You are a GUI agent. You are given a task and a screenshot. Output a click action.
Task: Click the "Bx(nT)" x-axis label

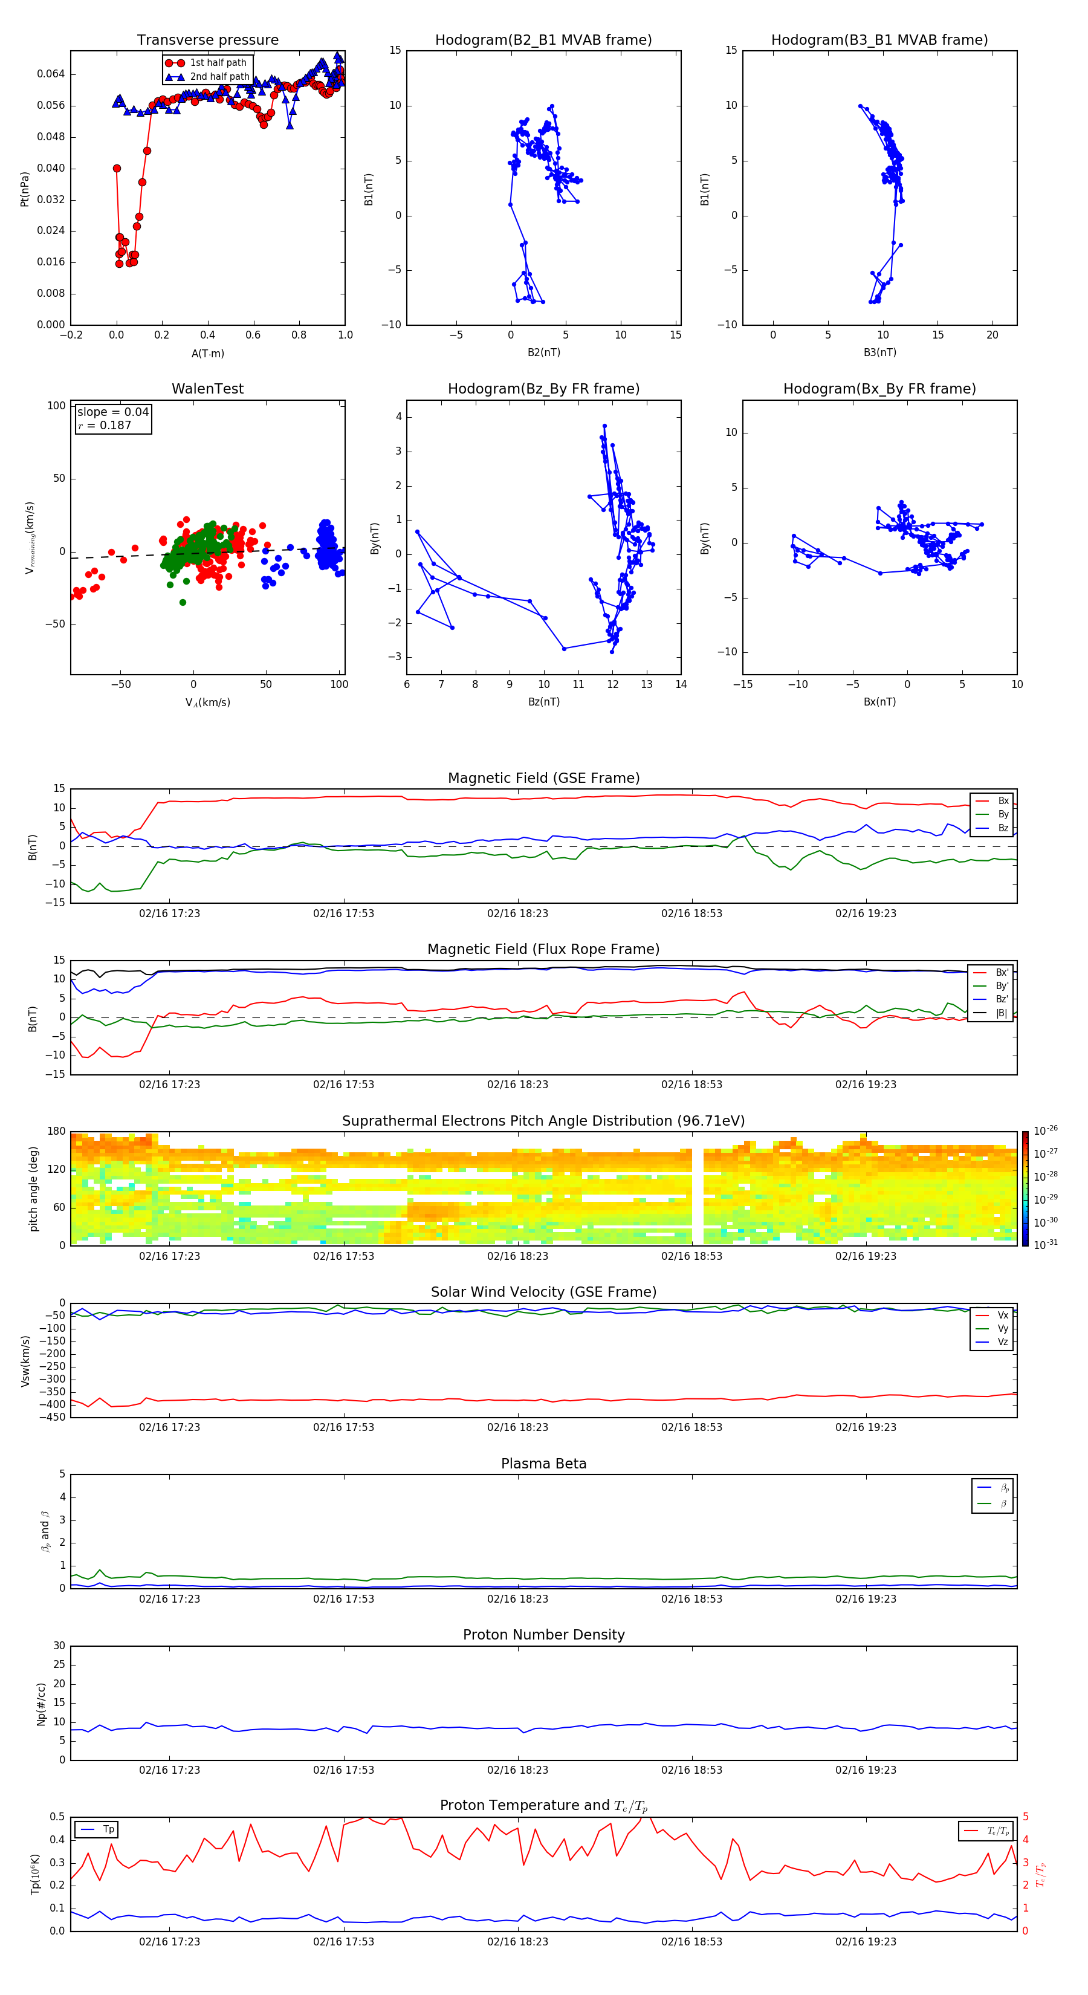click(879, 702)
